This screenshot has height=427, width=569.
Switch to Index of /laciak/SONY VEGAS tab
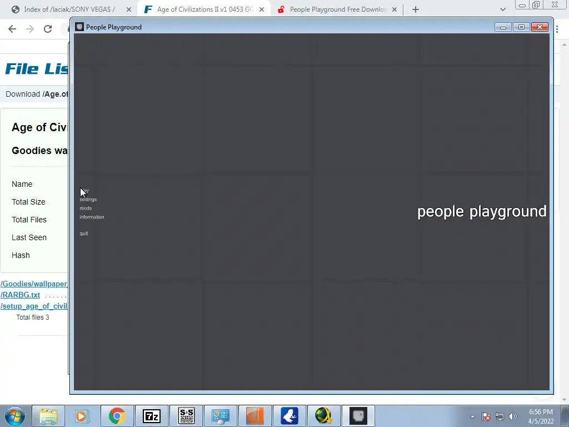tap(69, 9)
